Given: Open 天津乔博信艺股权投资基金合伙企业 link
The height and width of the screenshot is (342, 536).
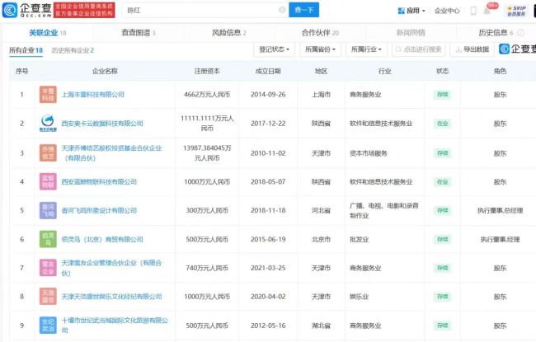Looking at the screenshot, I should coord(111,152).
